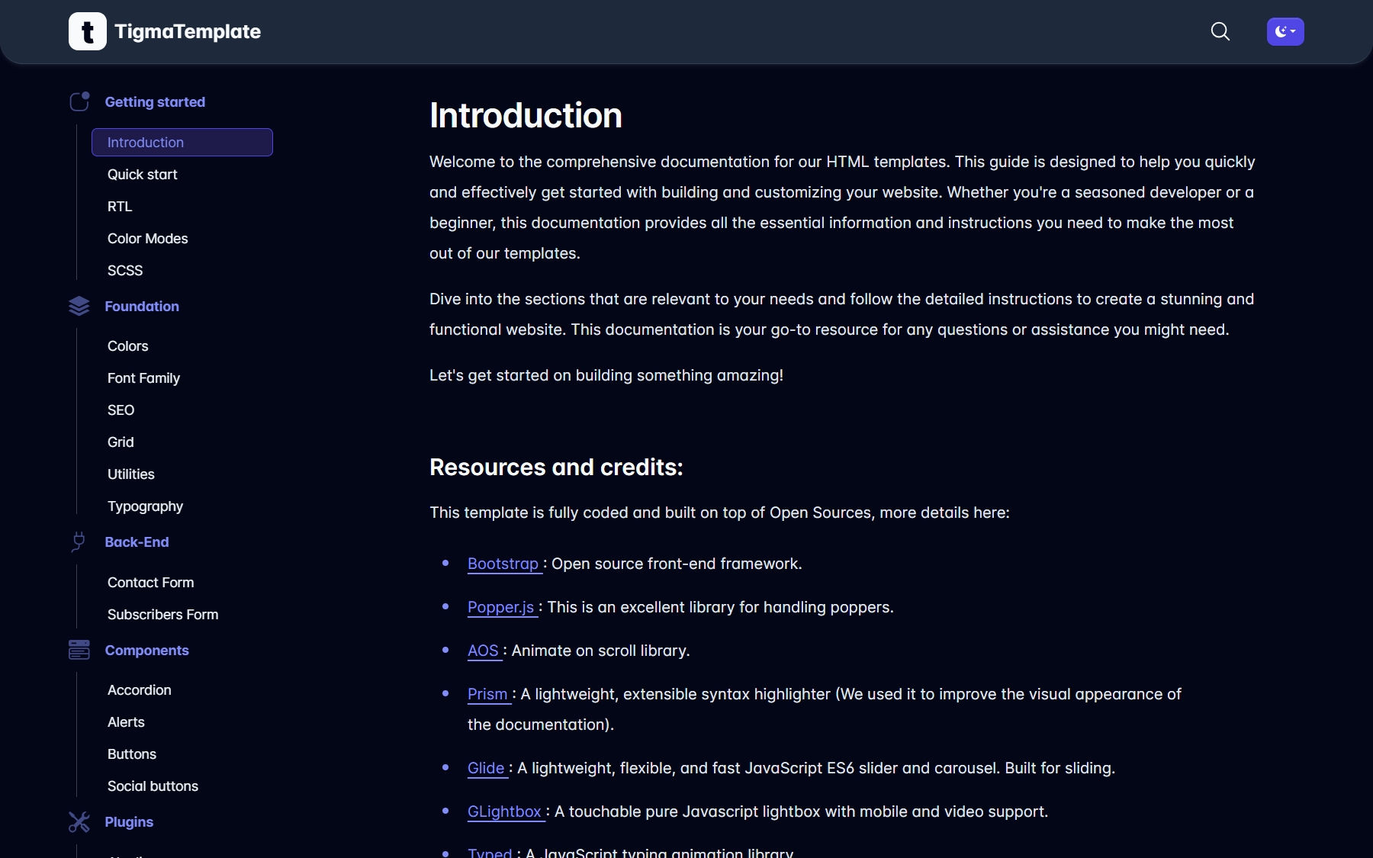Click the Resources and credits heading
Screen dimensions: 1373x858
[x=556, y=467]
